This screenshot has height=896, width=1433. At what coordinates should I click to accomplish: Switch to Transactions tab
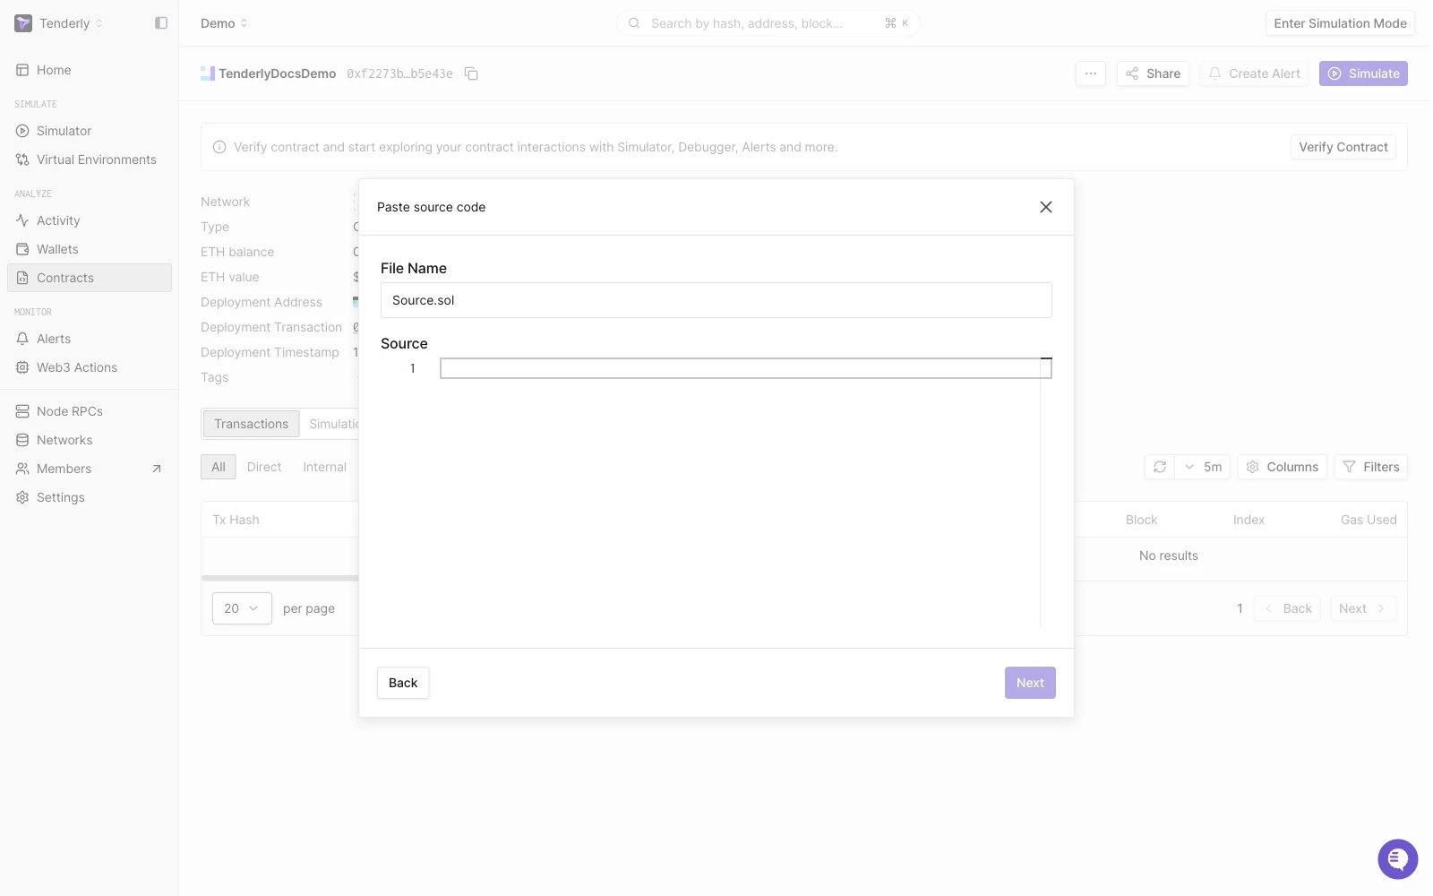(251, 424)
